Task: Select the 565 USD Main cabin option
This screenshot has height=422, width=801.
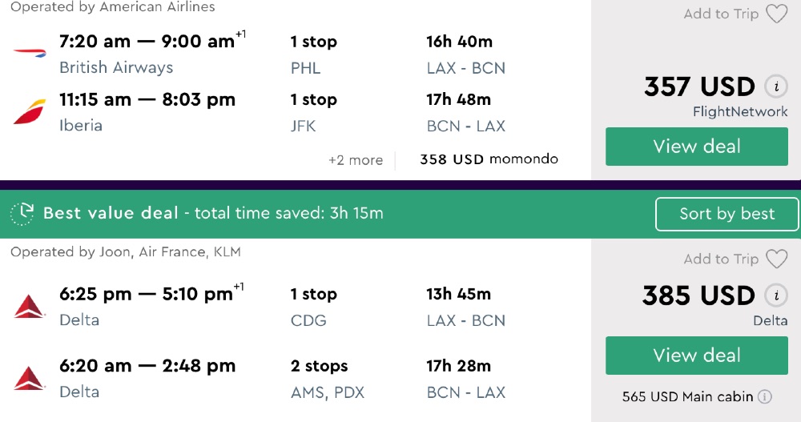Action: pyautogui.click(x=689, y=396)
